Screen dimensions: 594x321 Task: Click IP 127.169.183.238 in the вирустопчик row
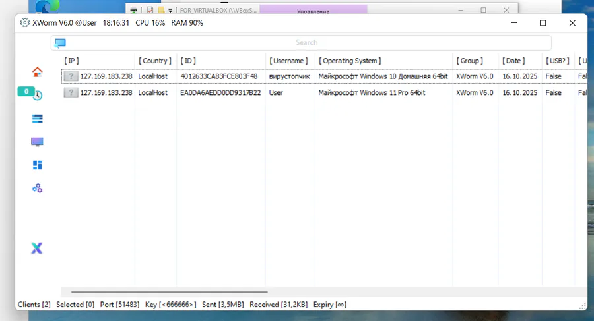pyautogui.click(x=106, y=76)
